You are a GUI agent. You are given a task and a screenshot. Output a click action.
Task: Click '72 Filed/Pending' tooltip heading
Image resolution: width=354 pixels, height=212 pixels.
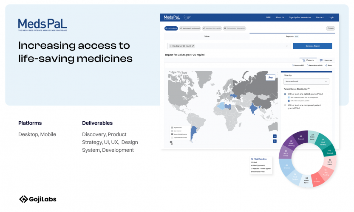259,159
